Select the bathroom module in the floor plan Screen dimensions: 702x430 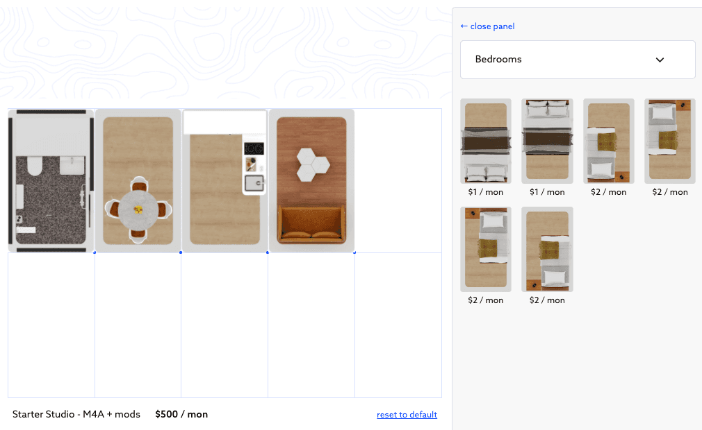[x=51, y=180]
